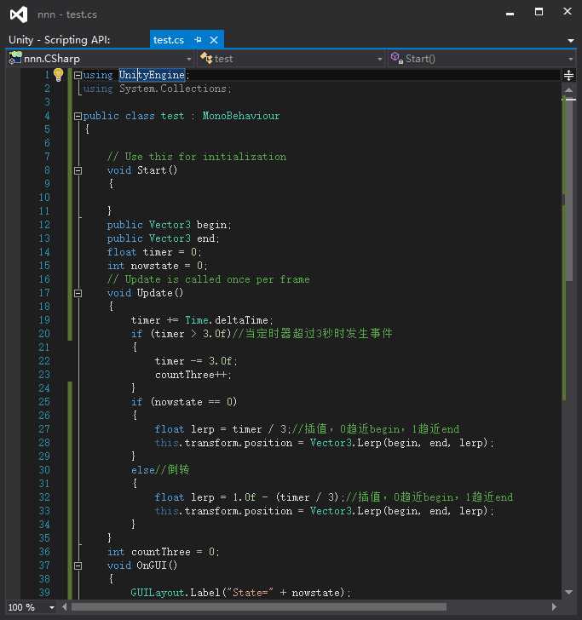
Task: Click line number 20 in margin
Action: 44,334
